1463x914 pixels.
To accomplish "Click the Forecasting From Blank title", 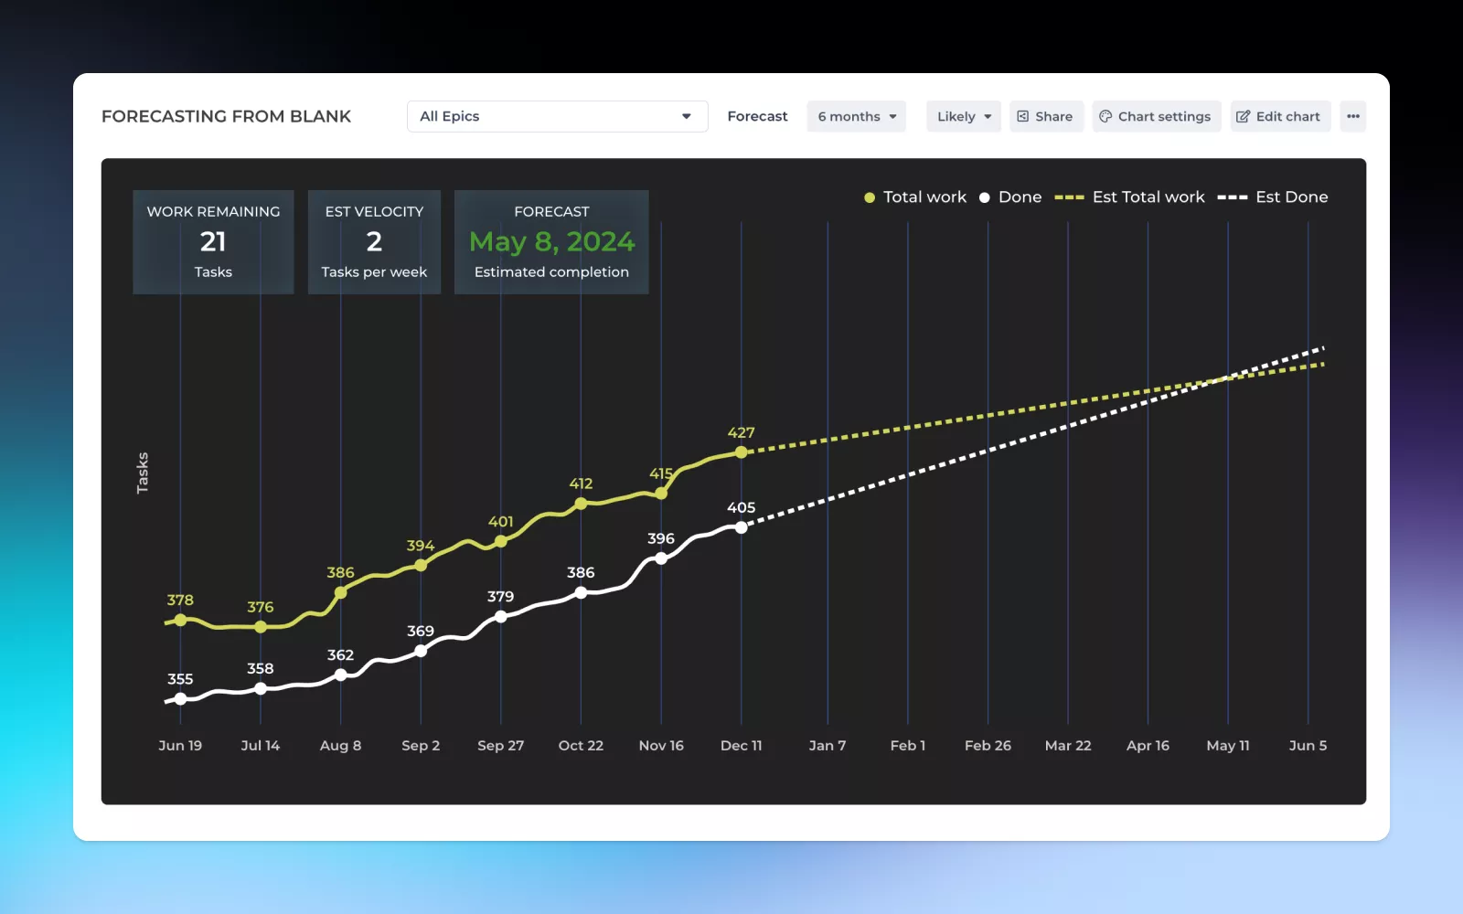I will pos(226,117).
